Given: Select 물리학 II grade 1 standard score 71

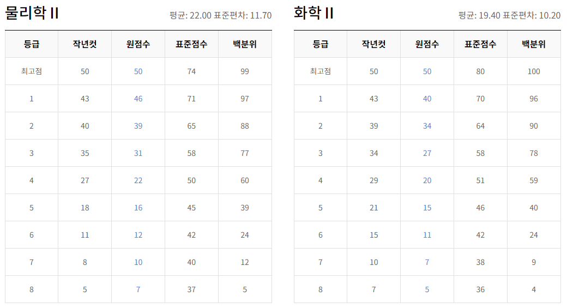Looking at the screenshot, I should [x=192, y=99].
